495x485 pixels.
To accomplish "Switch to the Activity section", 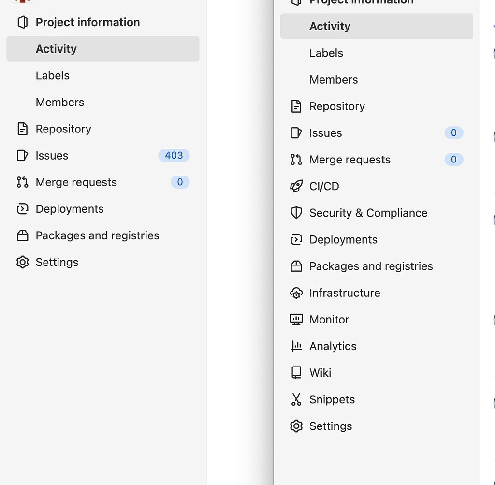I will point(56,48).
